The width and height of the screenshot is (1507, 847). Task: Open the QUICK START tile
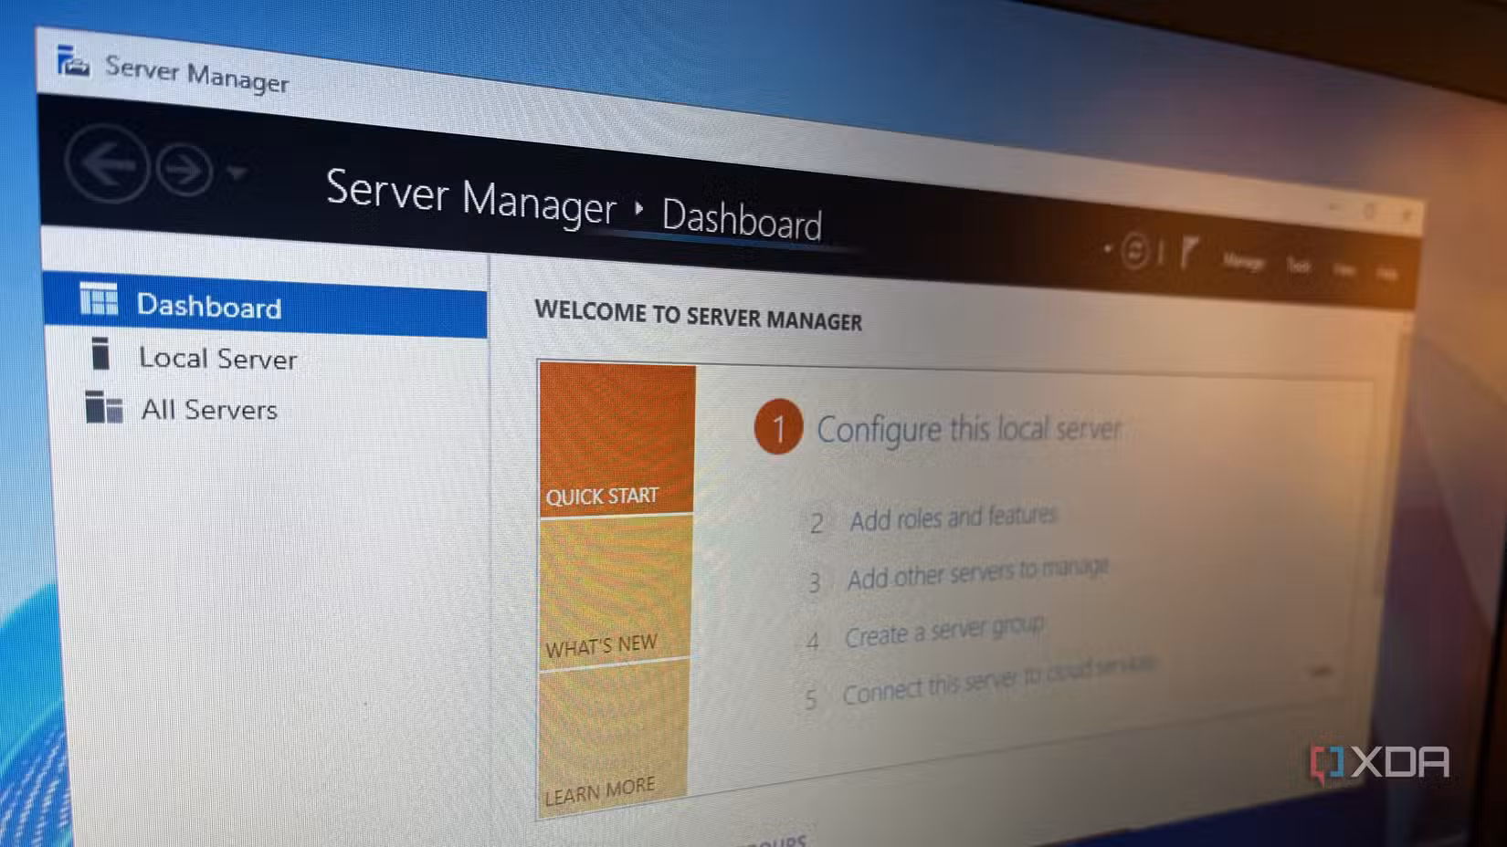tap(616, 439)
